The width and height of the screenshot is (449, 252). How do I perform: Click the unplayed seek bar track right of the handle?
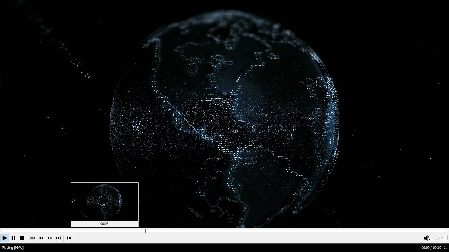coord(281,231)
